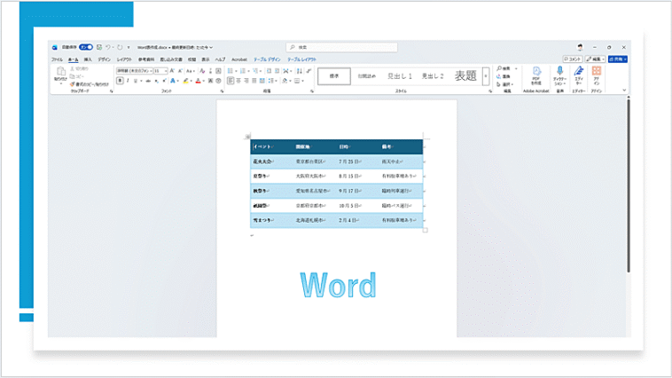Image resolution: width=672 pixels, height=378 pixels.
Task: Toggle Subscript formatting
Action: 156,81
